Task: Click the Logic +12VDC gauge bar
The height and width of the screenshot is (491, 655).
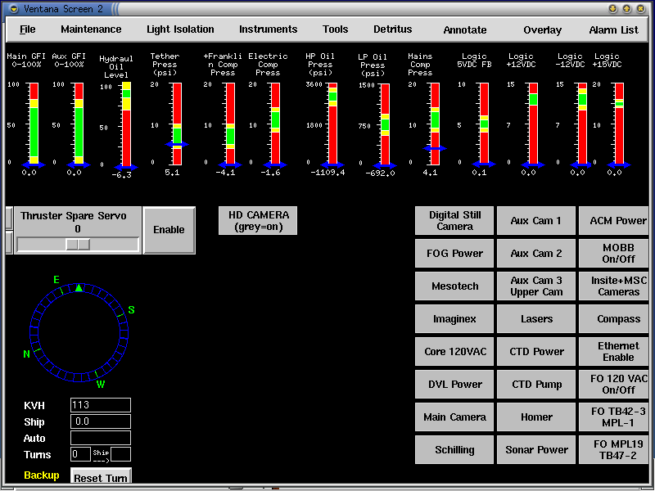Action: [x=534, y=124]
